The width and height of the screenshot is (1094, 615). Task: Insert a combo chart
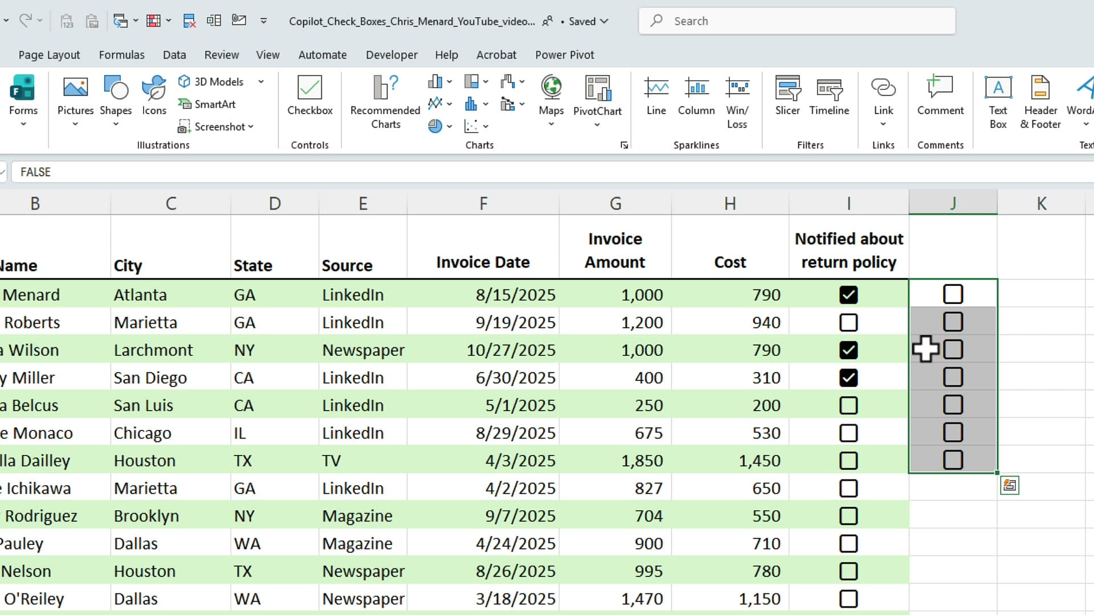[508, 104]
